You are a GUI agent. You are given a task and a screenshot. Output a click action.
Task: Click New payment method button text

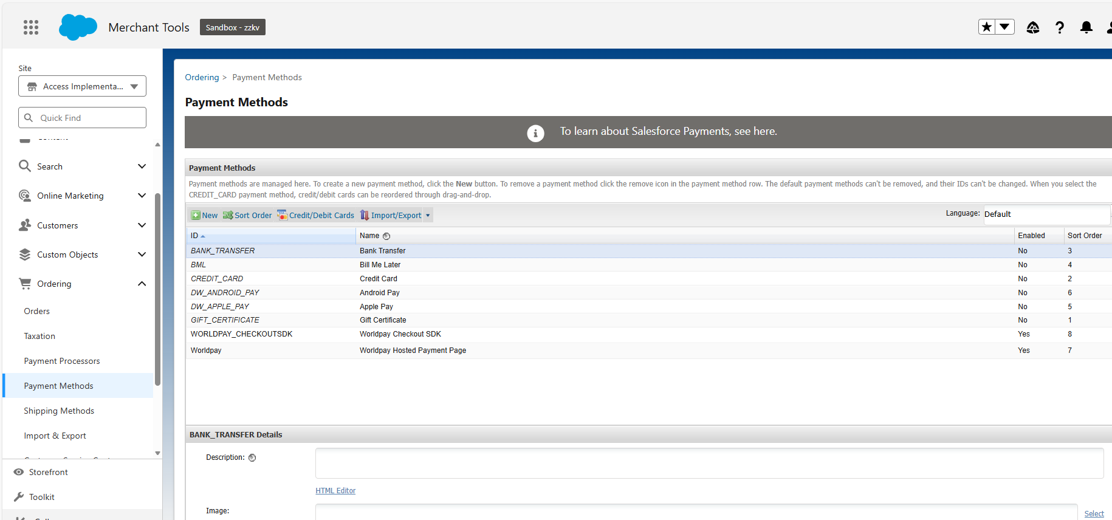[x=210, y=215]
